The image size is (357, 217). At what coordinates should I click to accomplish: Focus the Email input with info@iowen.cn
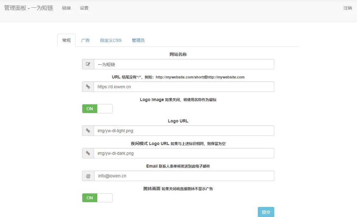point(184,176)
